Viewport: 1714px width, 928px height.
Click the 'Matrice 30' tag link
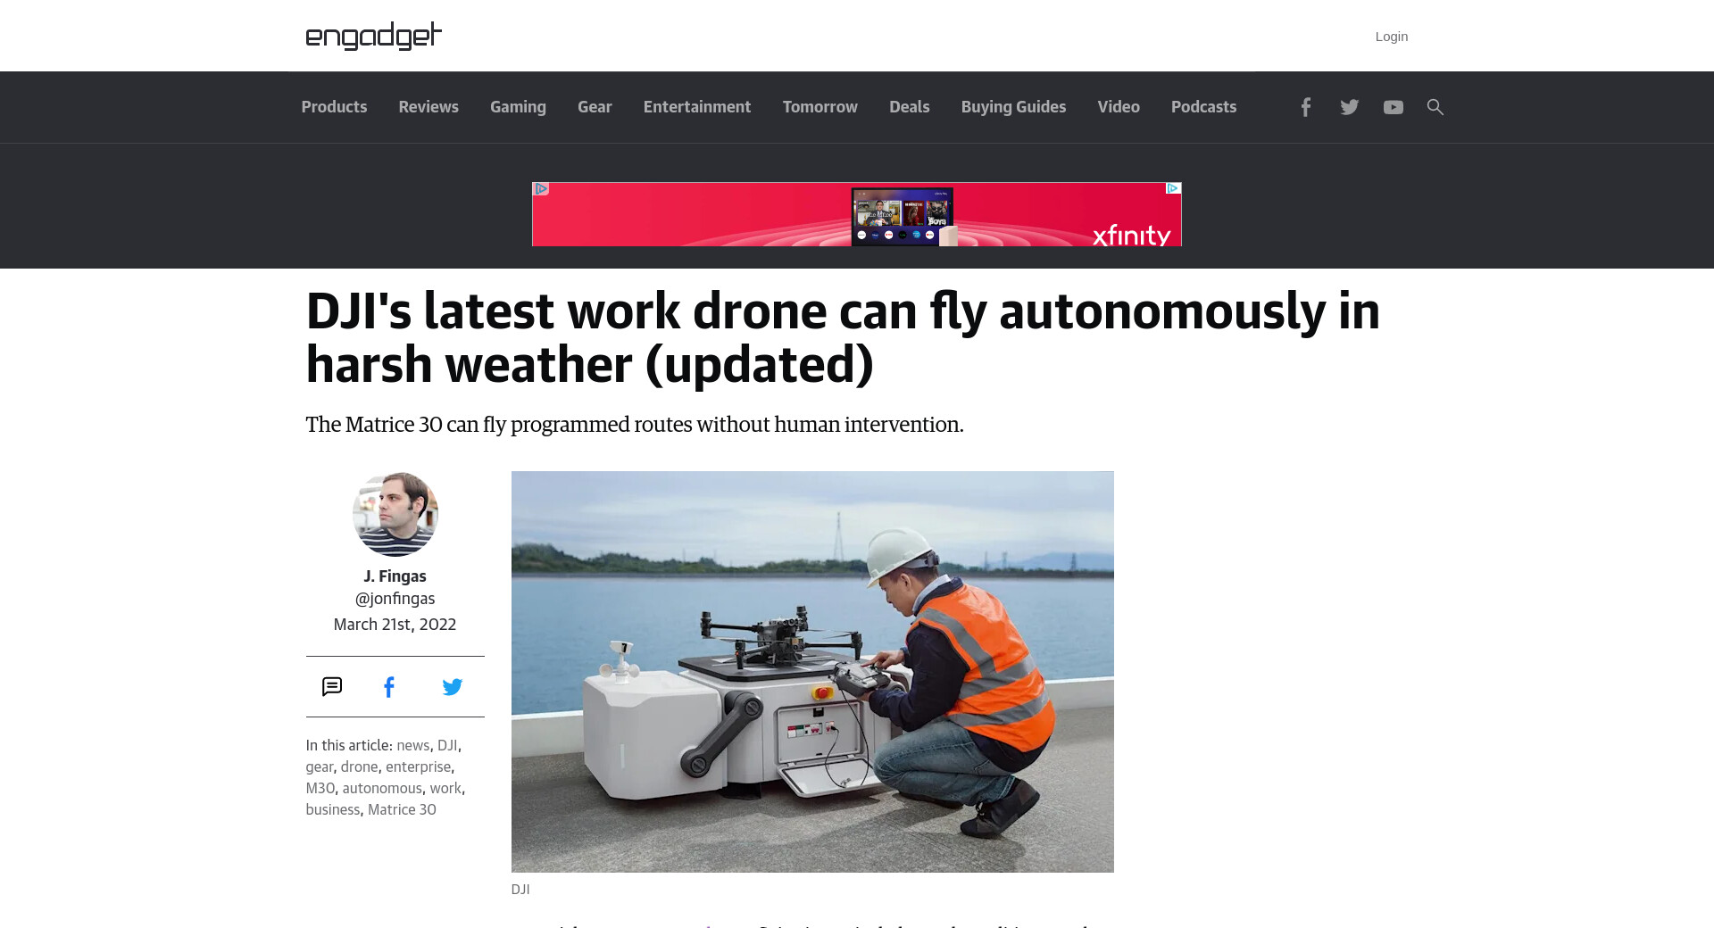click(402, 809)
